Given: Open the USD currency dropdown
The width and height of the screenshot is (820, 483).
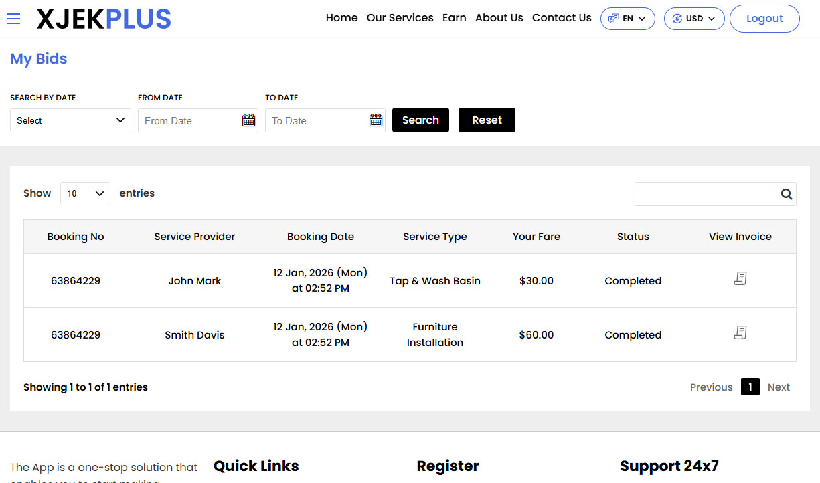Looking at the screenshot, I should 693,19.
